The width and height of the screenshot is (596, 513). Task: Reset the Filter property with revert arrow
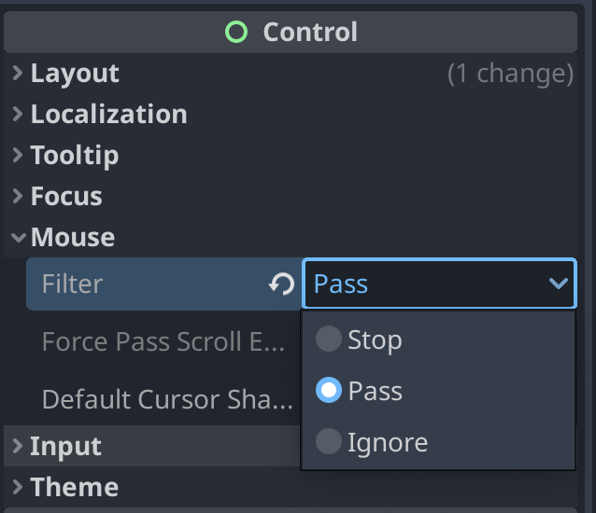282,284
